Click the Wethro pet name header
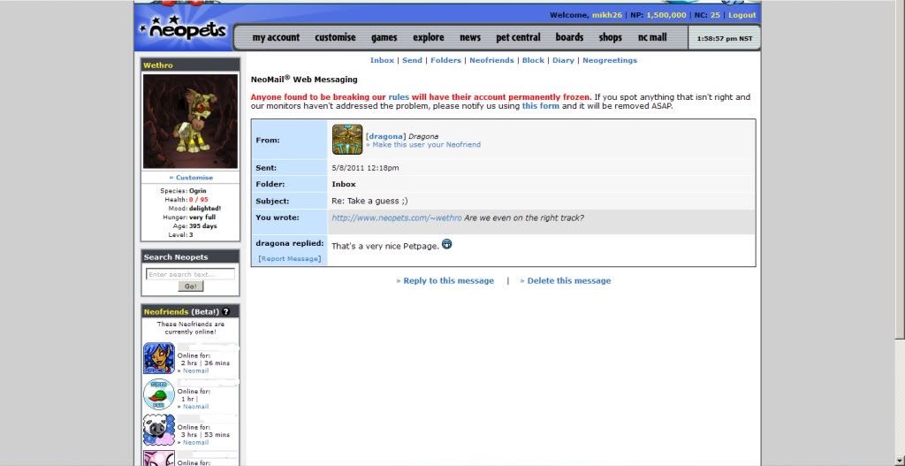This screenshot has height=466, width=905. point(158,65)
